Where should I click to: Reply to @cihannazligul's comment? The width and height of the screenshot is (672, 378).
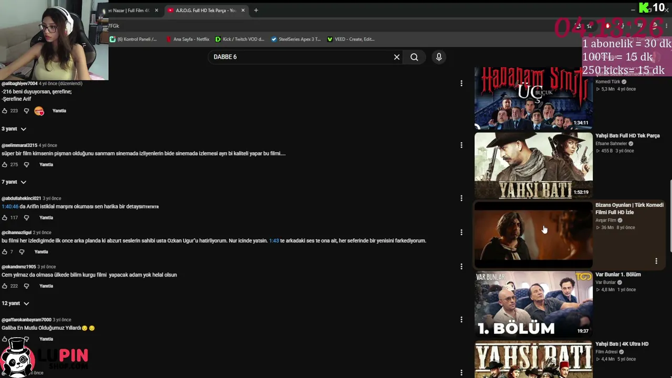pos(41,252)
